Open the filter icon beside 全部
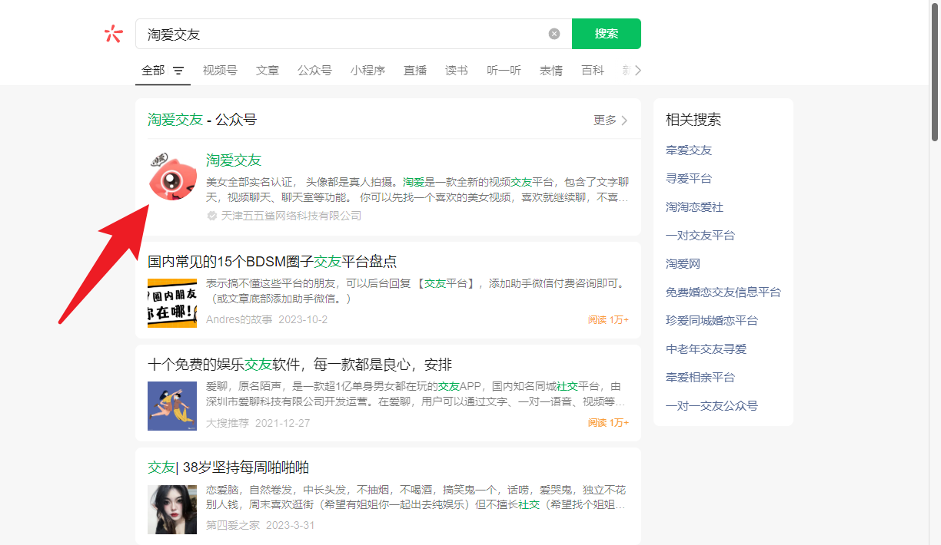The height and width of the screenshot is (545, 941). pos(178,71)
